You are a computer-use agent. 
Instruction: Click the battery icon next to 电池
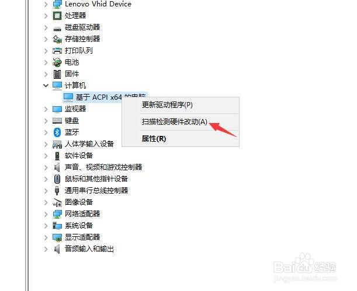(57, 62)
